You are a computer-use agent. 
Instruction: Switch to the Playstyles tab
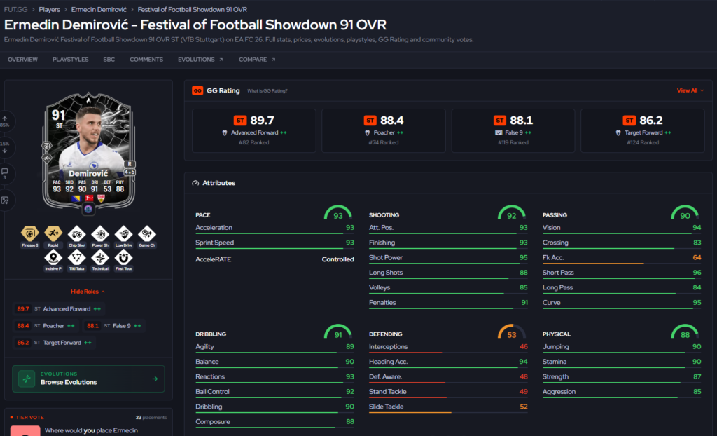tap(71, 60)
